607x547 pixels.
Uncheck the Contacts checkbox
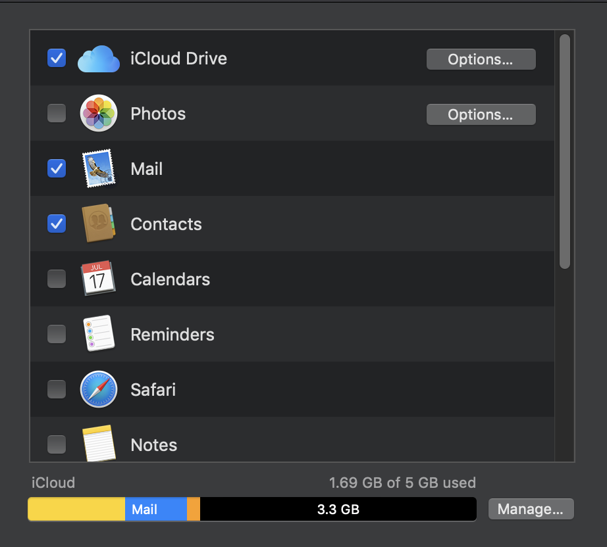click(x=57, y=224)
